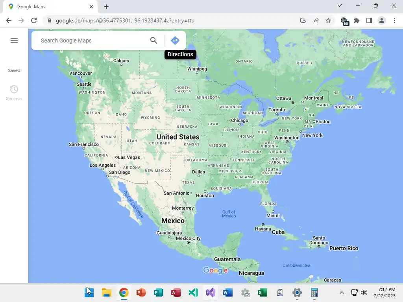Screen dimensions: 403x302
Task: Launch PowerPoint from taskbar
Action: tap(141, 293)
